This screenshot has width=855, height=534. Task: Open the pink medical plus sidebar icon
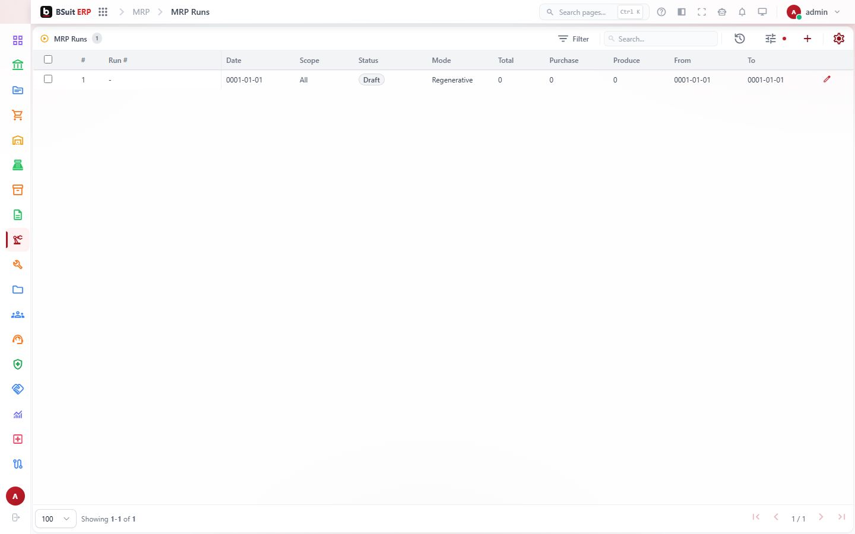(18, 439)
